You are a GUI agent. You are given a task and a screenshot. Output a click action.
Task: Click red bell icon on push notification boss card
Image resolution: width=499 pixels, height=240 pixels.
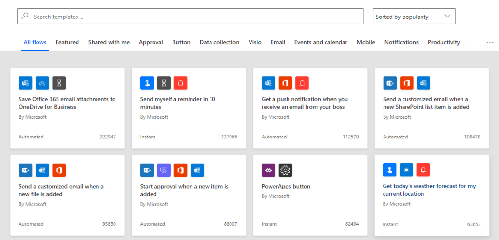(302, 83)
